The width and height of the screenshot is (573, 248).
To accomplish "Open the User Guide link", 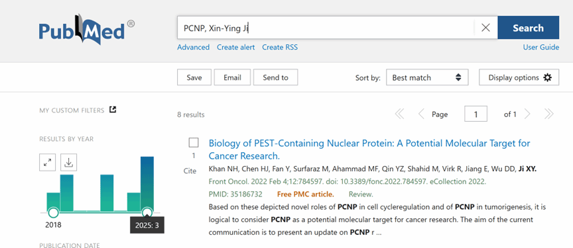I will [541, 48].
